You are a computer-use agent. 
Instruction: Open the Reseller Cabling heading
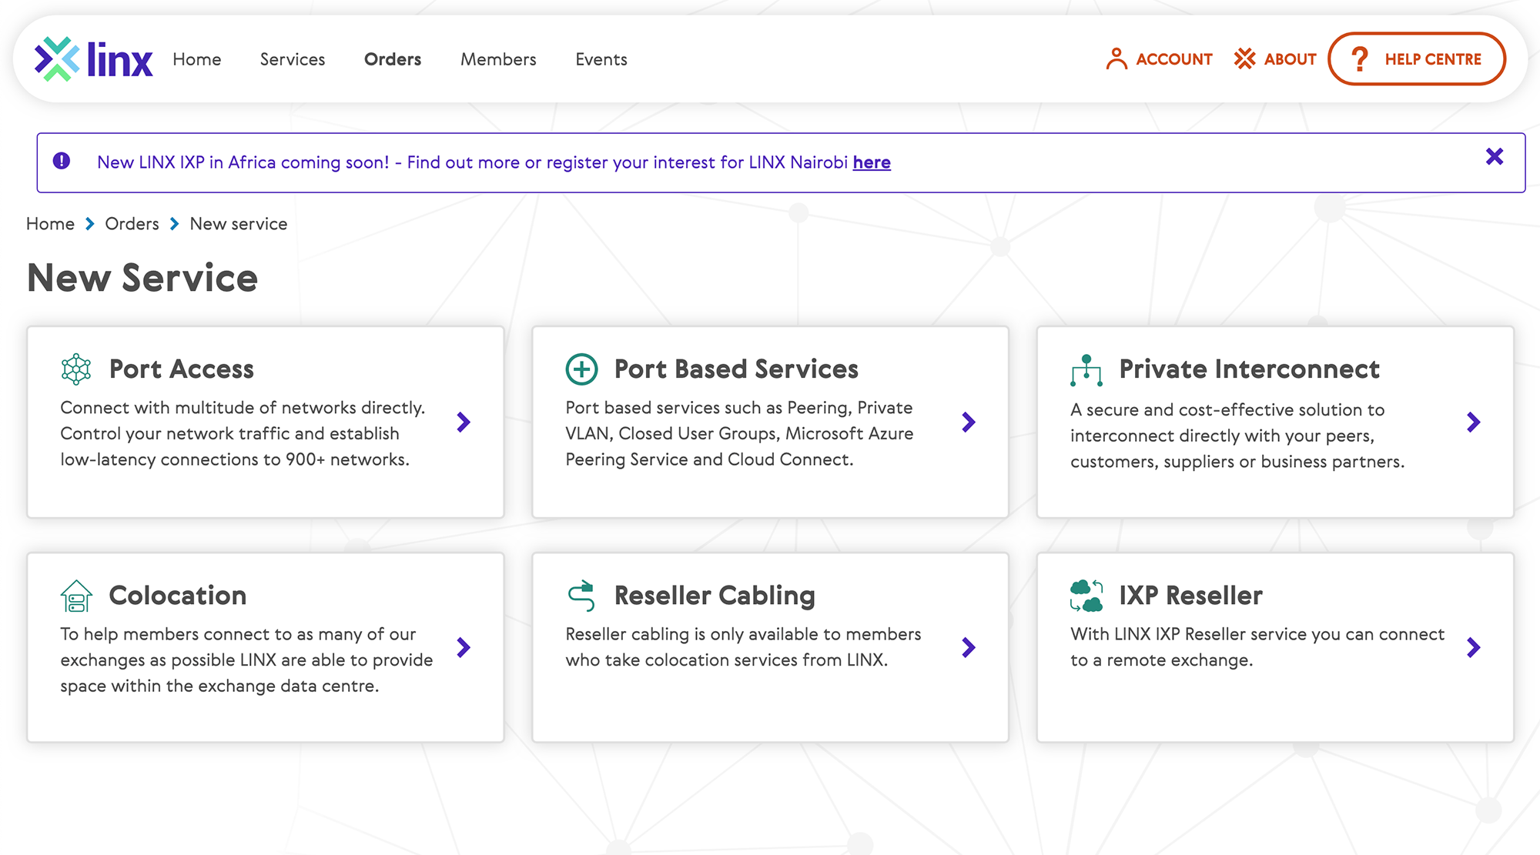[x=715, y=596]
